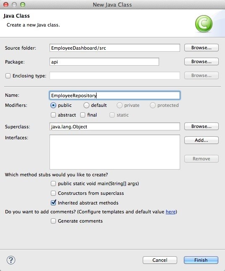Viewport: 225px width, 271px height.
Task: Browse for the source folder
Action: point(201,48)
